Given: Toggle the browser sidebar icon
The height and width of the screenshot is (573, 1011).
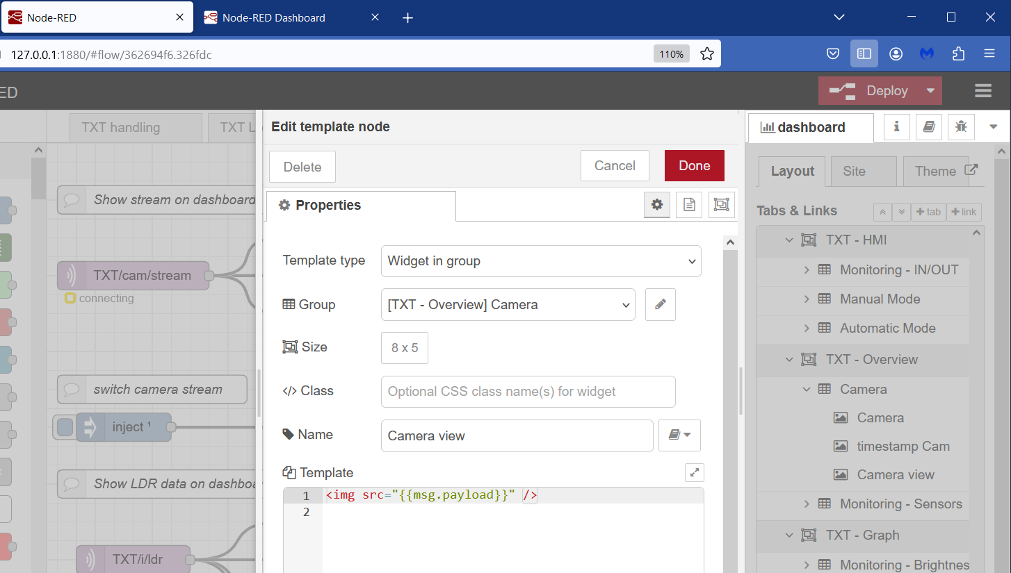Looking at the screenshot, I should pyautogui.click(x=864, y=54).
